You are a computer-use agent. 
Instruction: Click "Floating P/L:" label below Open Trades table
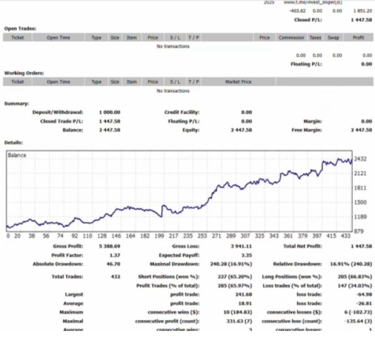pos(306,64)
